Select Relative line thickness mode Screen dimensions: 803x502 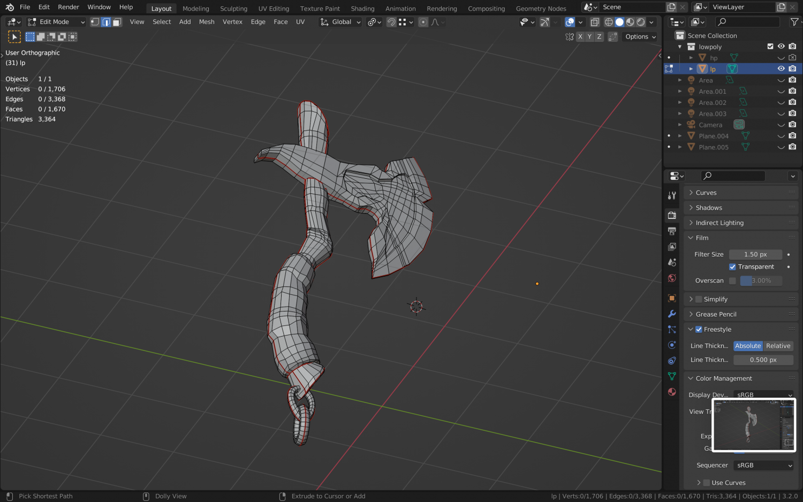(x=778, y=346)
